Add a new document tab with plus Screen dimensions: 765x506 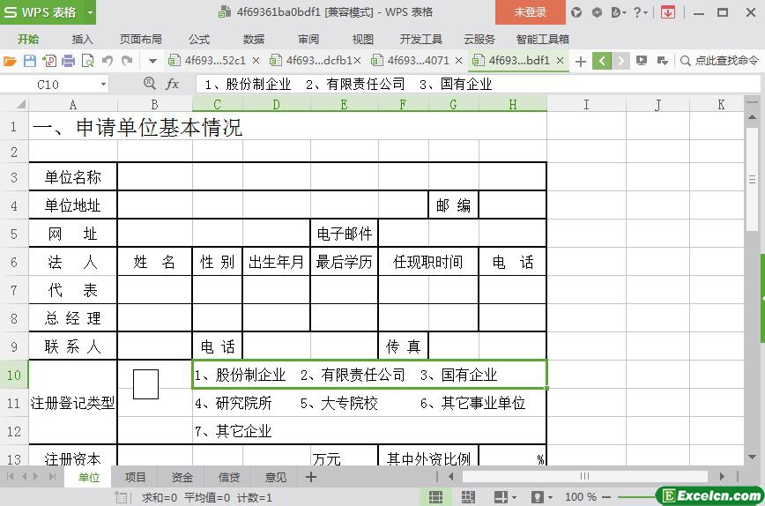click(581, 62)
